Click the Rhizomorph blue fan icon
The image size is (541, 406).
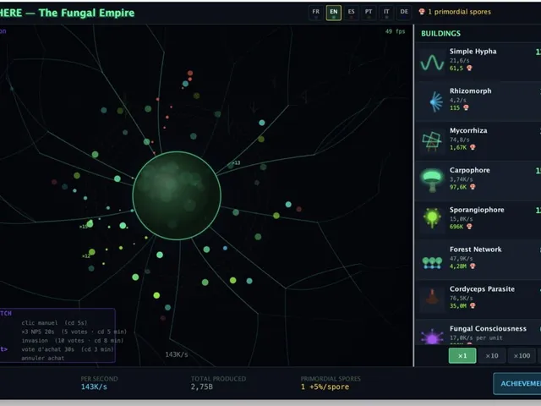tap(435, 101)
